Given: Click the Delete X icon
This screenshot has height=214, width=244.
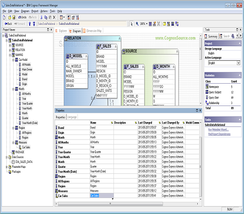Looking at the screenshot, I should (54, 18).
